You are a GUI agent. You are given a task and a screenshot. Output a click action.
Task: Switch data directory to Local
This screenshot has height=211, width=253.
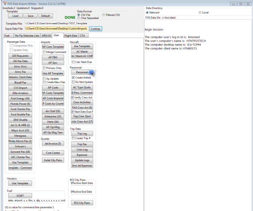[200, 13]
